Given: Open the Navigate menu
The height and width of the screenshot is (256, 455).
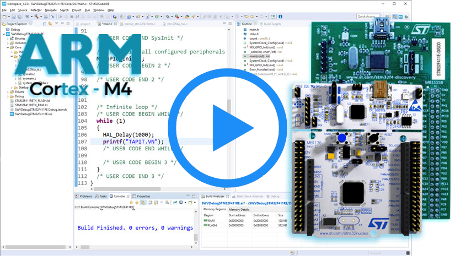Looking at the screenshot, I should pos(51,10).
